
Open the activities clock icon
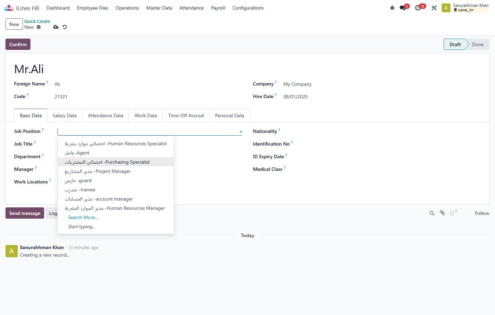click(x=418, y=8)
